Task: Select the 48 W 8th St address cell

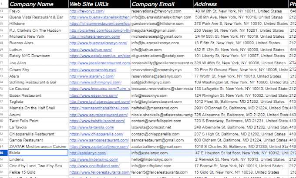Action: (x=241, y=11)
